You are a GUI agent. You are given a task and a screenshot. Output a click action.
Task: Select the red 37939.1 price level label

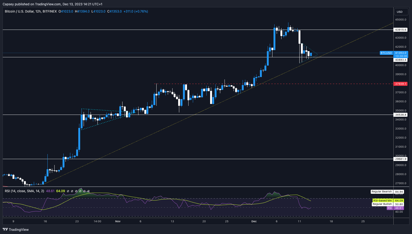[401, 84]
